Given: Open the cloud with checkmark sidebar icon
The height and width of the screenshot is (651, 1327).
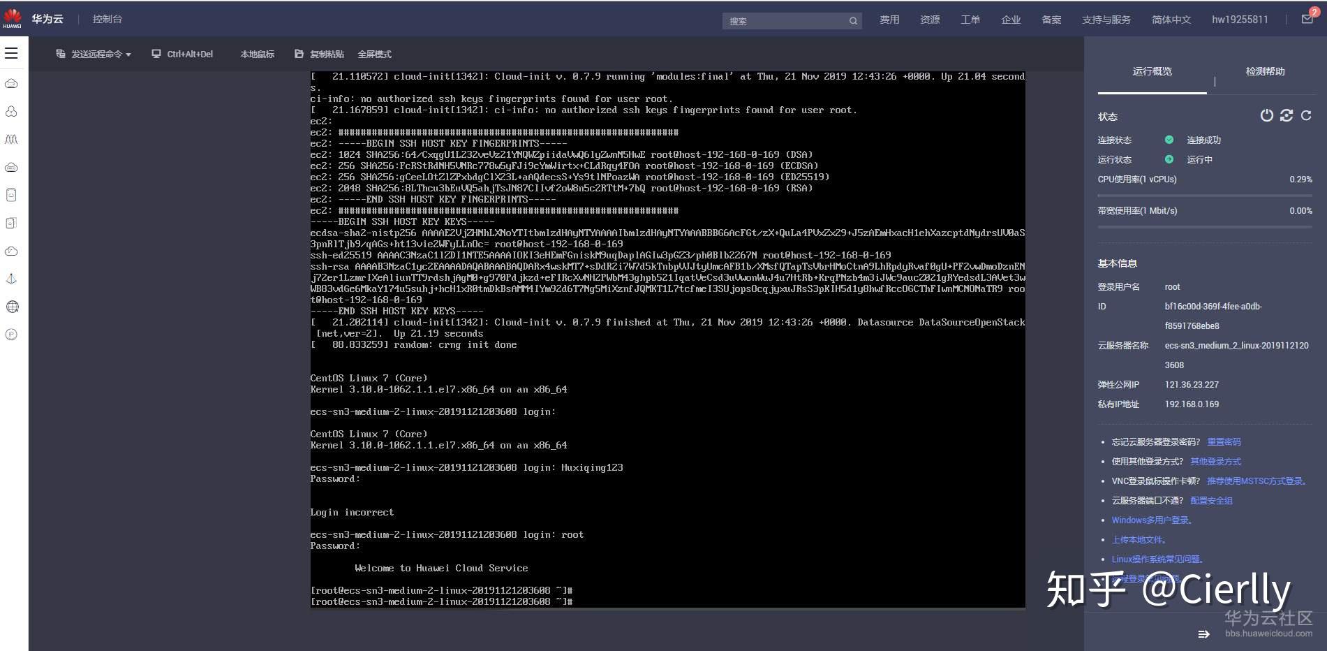Looking at the screenshot, I should pos(11,251).
